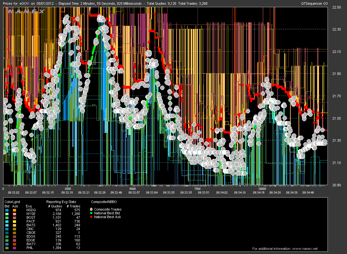Select the NYSE bid color swatch
Viewport: 347px width, 254px height.
(7, 214)
